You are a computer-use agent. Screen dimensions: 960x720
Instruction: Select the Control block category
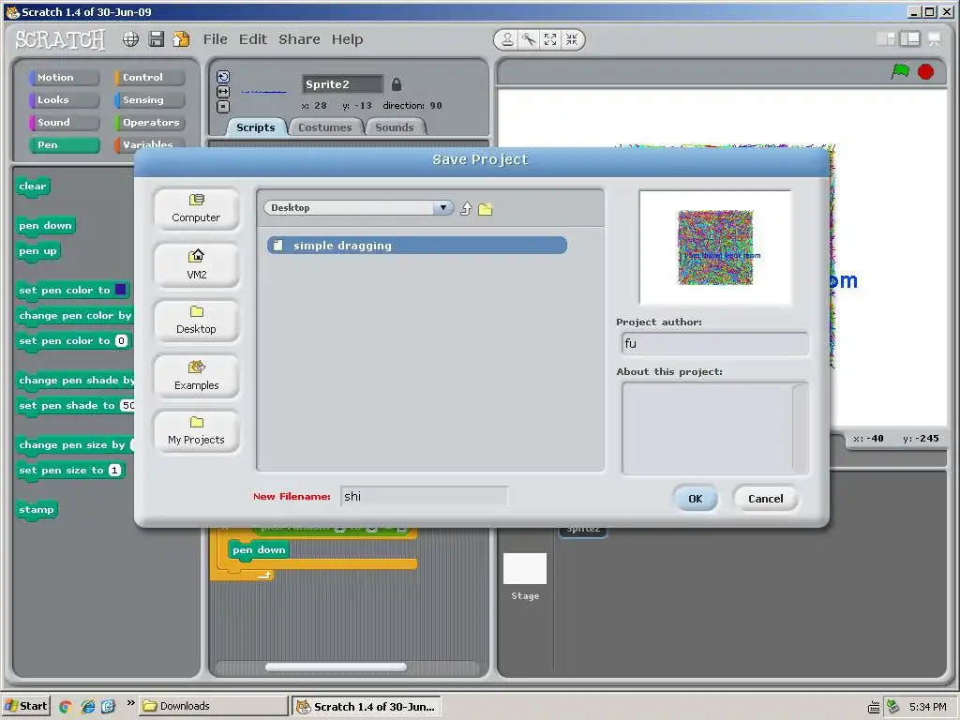point(149,77)
